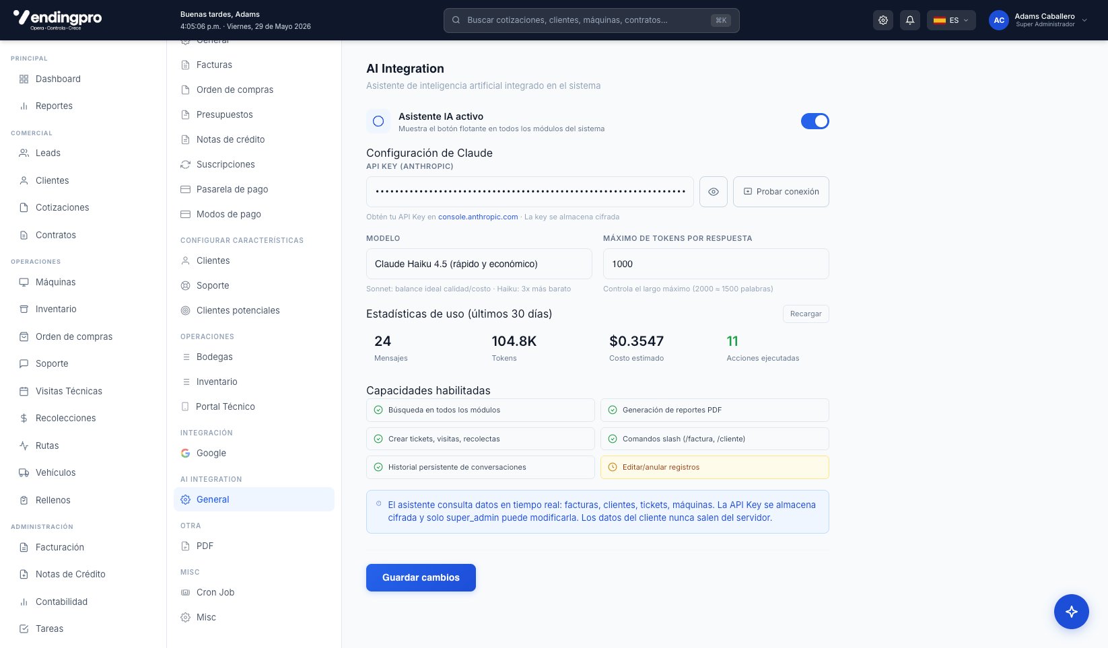This screenshot has width=1108, height=648.
Task: Click the $0.3547 Costo estimado value
Action: pyautogui.click(x=637, y=341)
